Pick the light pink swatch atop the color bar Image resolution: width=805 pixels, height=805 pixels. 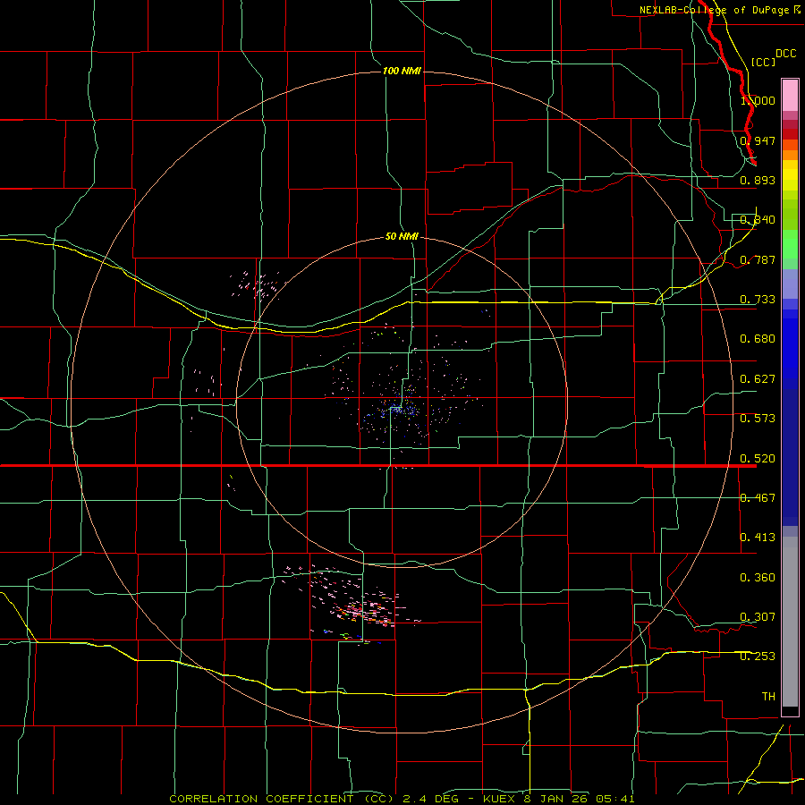point(790,95)
